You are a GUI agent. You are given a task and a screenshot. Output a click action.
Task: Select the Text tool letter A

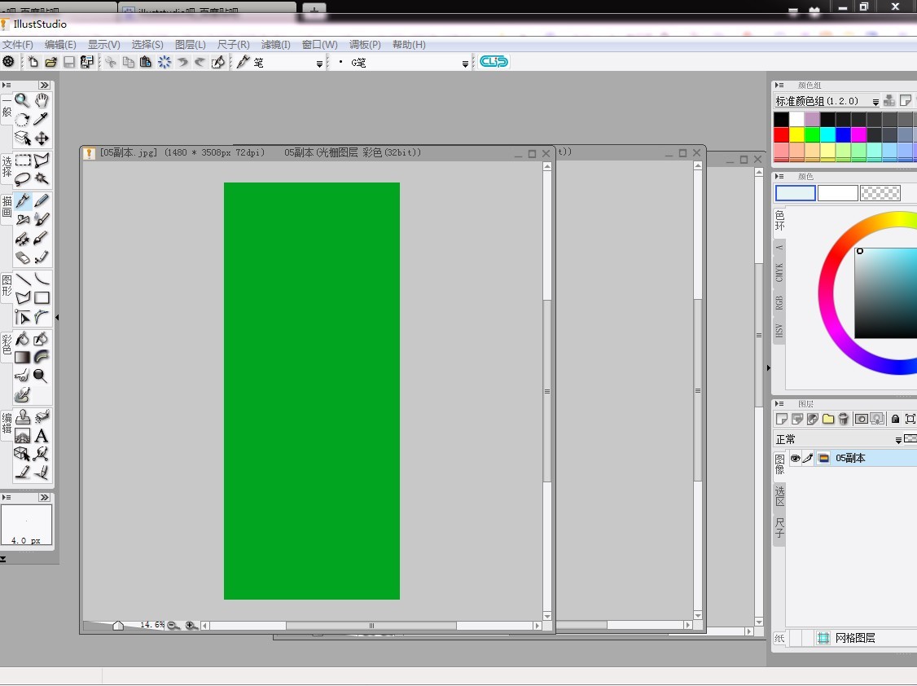point(42,436)
